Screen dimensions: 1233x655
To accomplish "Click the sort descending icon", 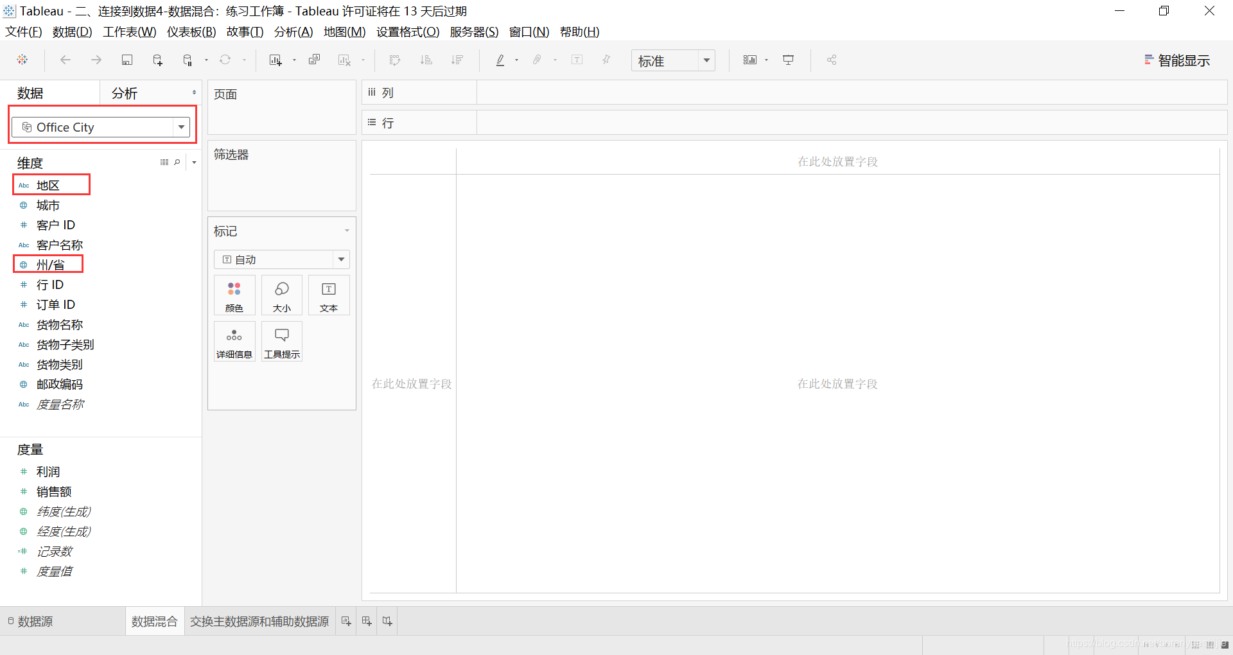I will 457,60.
